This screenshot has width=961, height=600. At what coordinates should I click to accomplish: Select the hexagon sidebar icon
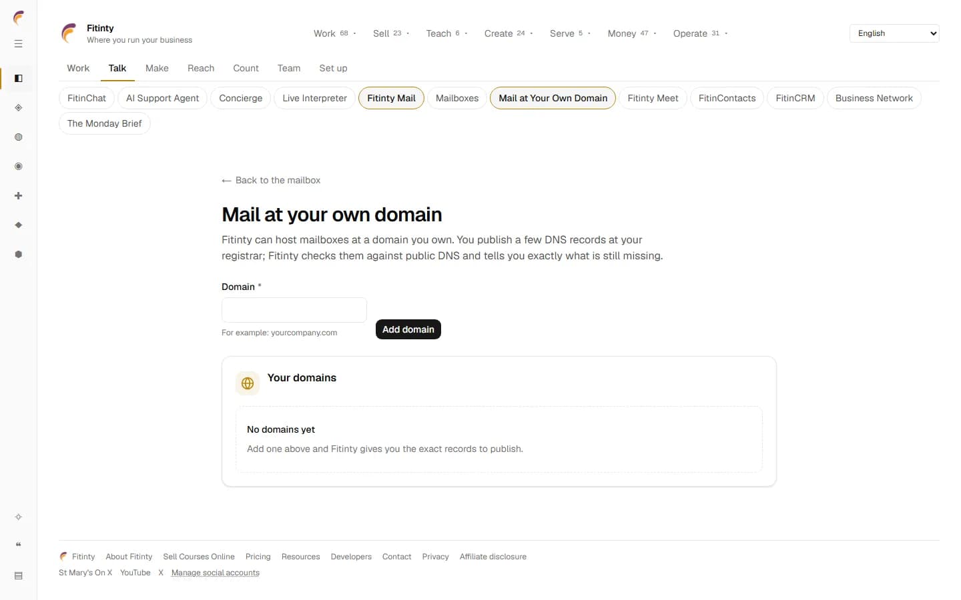click(x=19, y=255)
